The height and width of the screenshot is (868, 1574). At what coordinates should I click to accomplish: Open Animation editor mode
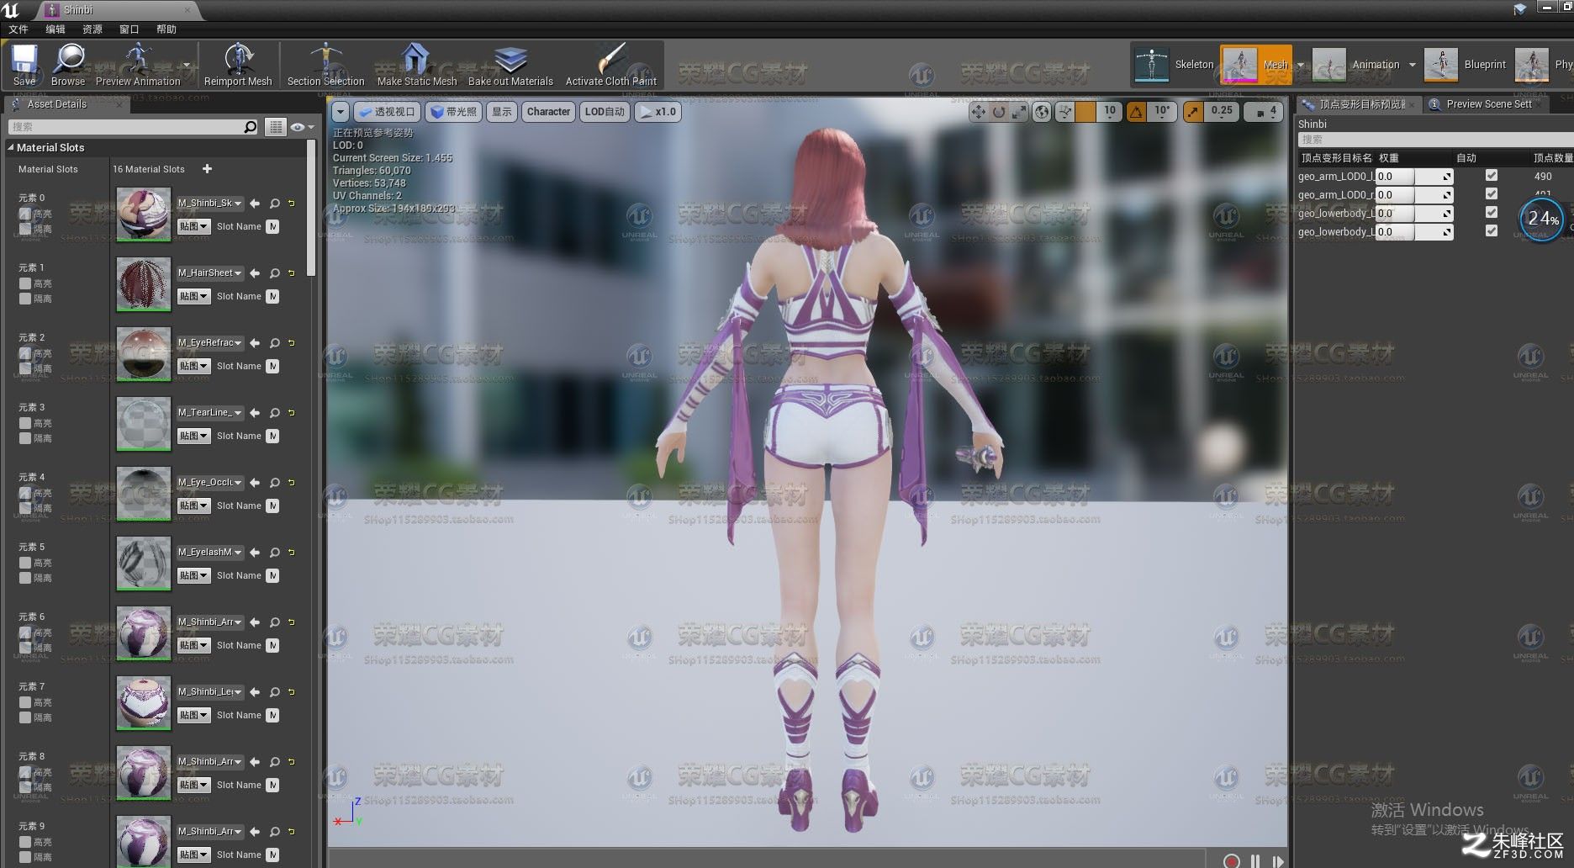point(1355,65)
